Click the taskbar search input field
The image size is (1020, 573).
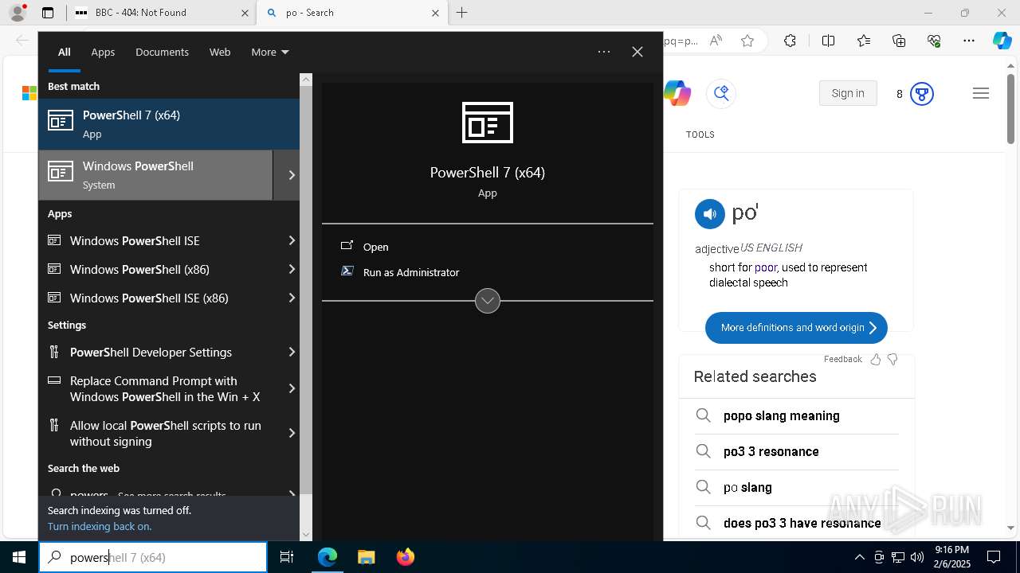pos(153,557)
